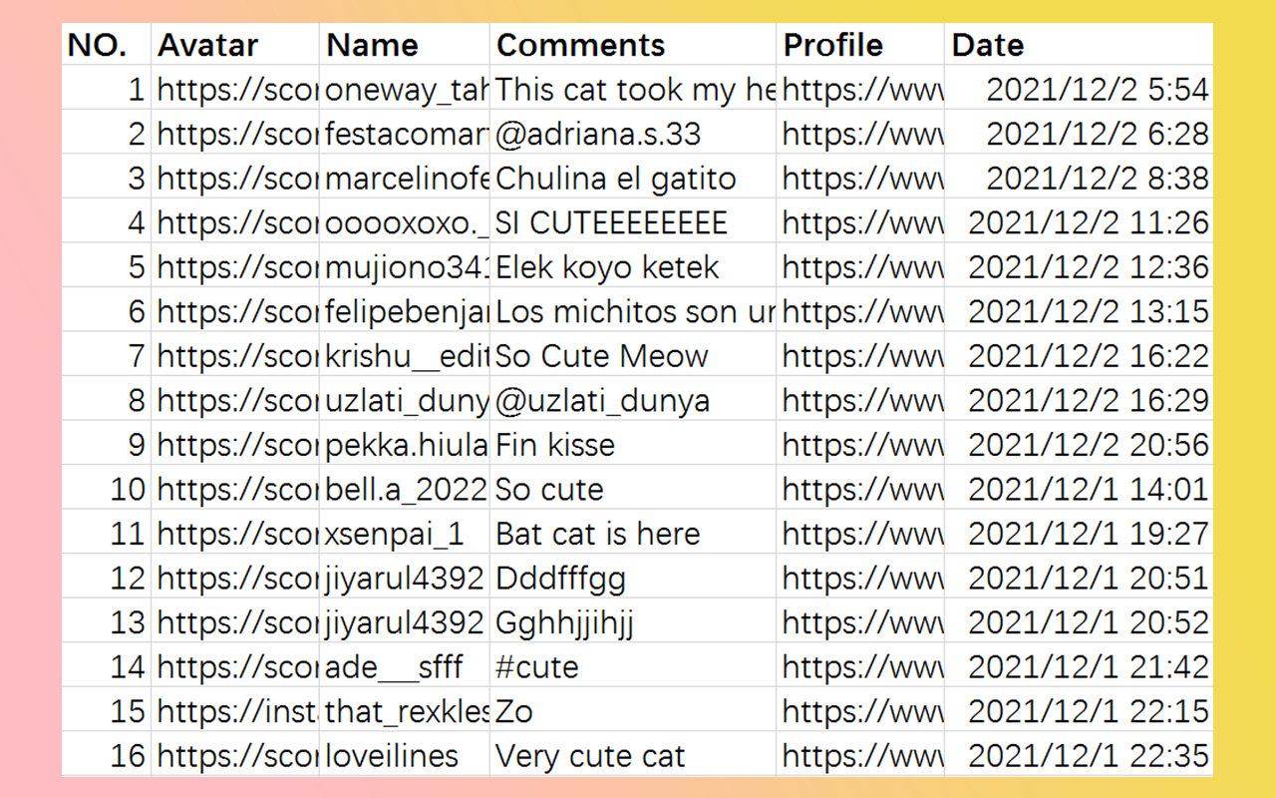The width and height of the screenshot is (1276, 798).
Task: Select the NO. header cell
Action: click(107, 45)
